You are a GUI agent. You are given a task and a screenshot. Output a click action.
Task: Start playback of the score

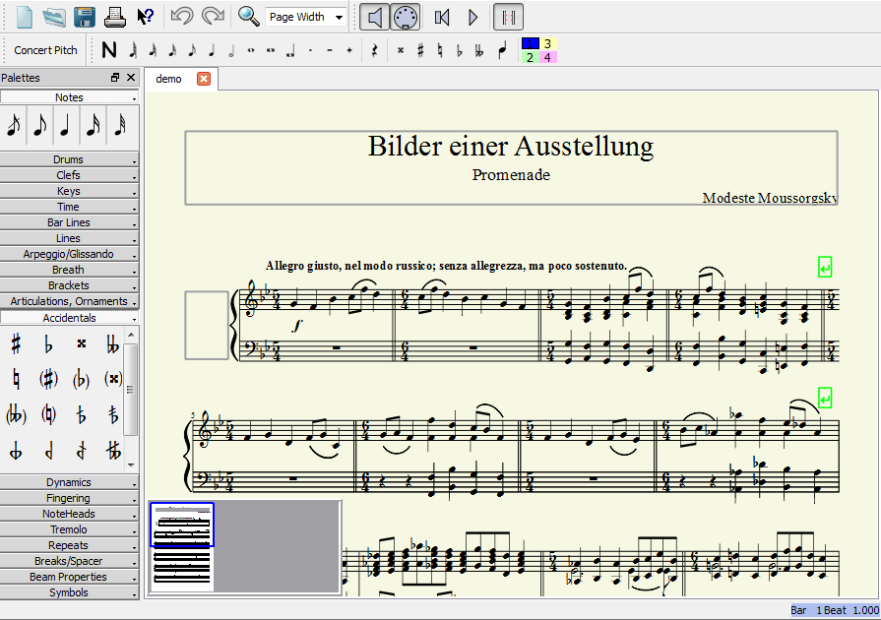473,16
